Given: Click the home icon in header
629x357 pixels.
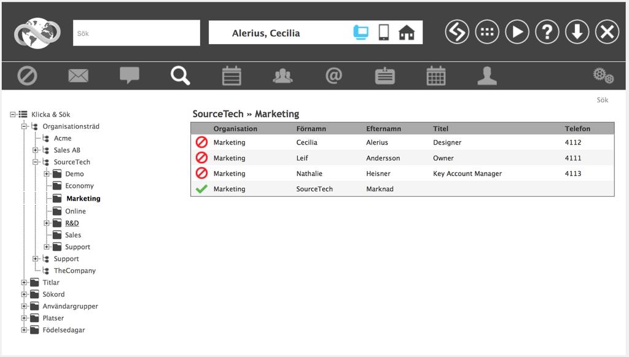Looking at the screenshot, I should click(x=407, y=33).
